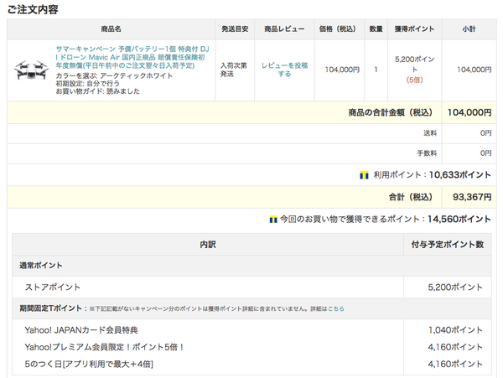Image resolution: width=503 pixels, height=378 pixels.
Task: Click the お買い物ガイド: 読みました option text
Action: pyautogui.click(x=98, y=91)
